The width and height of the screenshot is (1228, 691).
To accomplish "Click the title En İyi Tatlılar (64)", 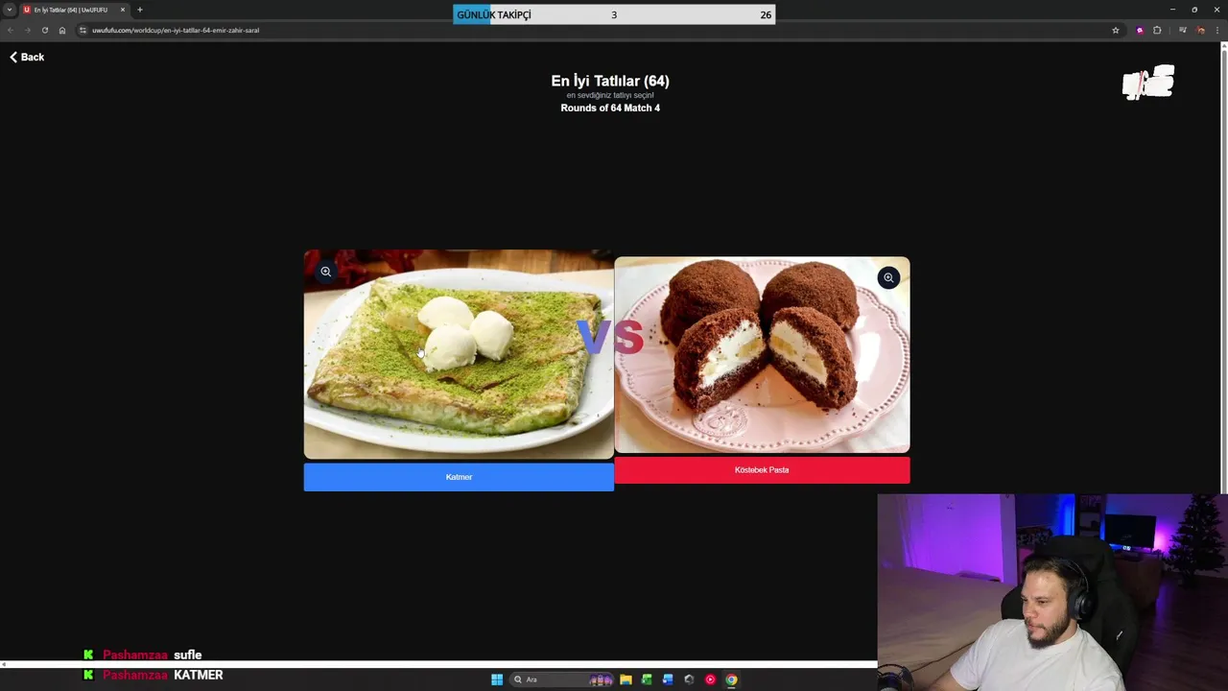I will click(610, 82).
